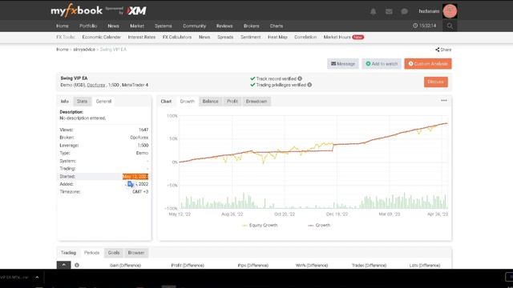Open Home in the main navigation
This screenshot has height=288, width=513.
[x=63, y=26]
